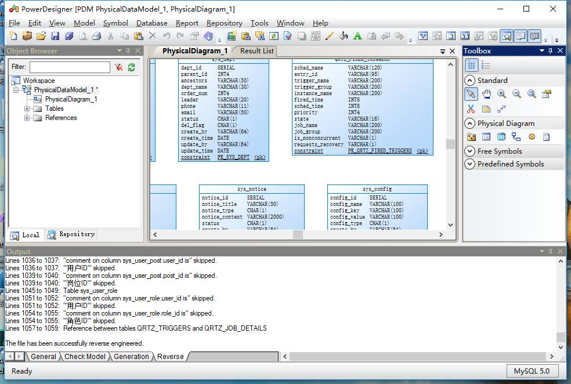The height and width of the screenshot is (384, 571).
Task: Click the green refresh icon beside Filter
Action: point(132,67)
